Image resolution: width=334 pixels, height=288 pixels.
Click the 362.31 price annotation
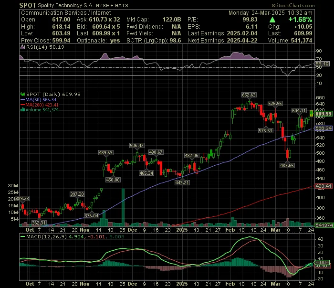point(39,223)
